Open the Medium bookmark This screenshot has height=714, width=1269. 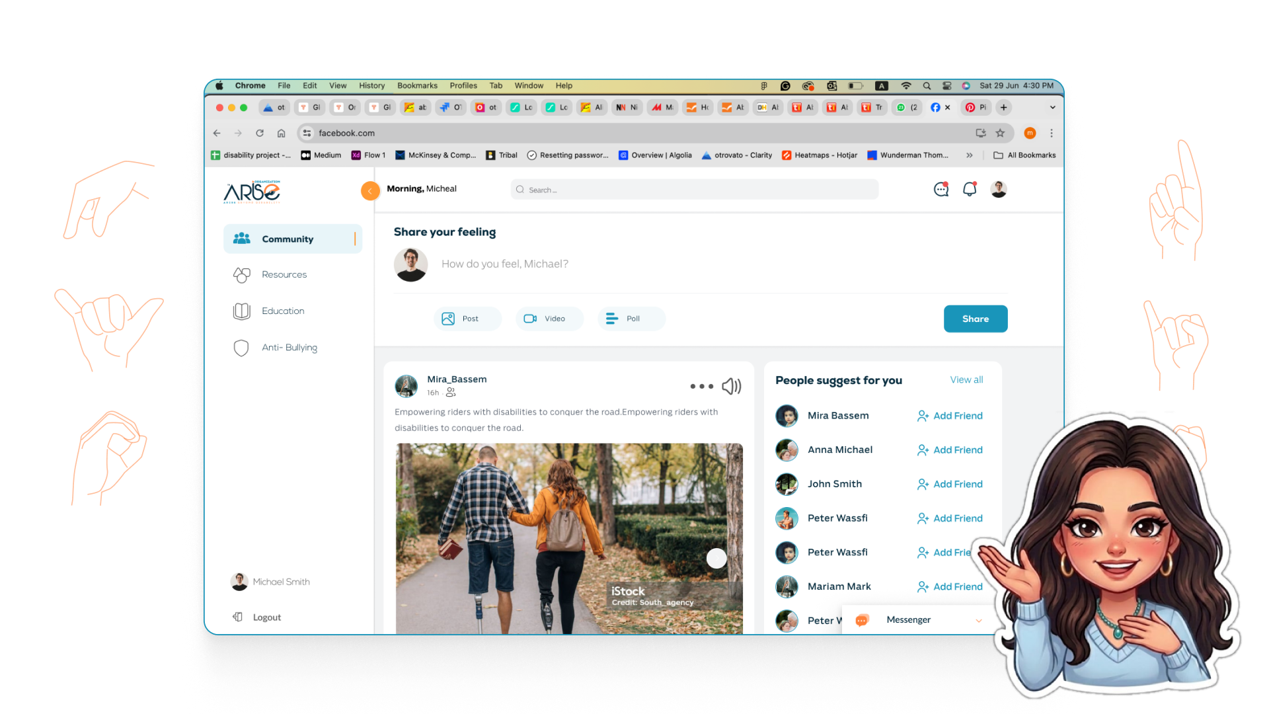(x=321, y=155)
